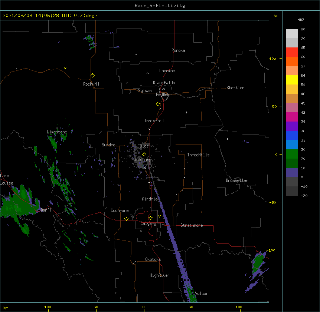Click the yellow V marker east of Calgary
Viewport: 320px width, 312px height.
[x=159, y=216]
